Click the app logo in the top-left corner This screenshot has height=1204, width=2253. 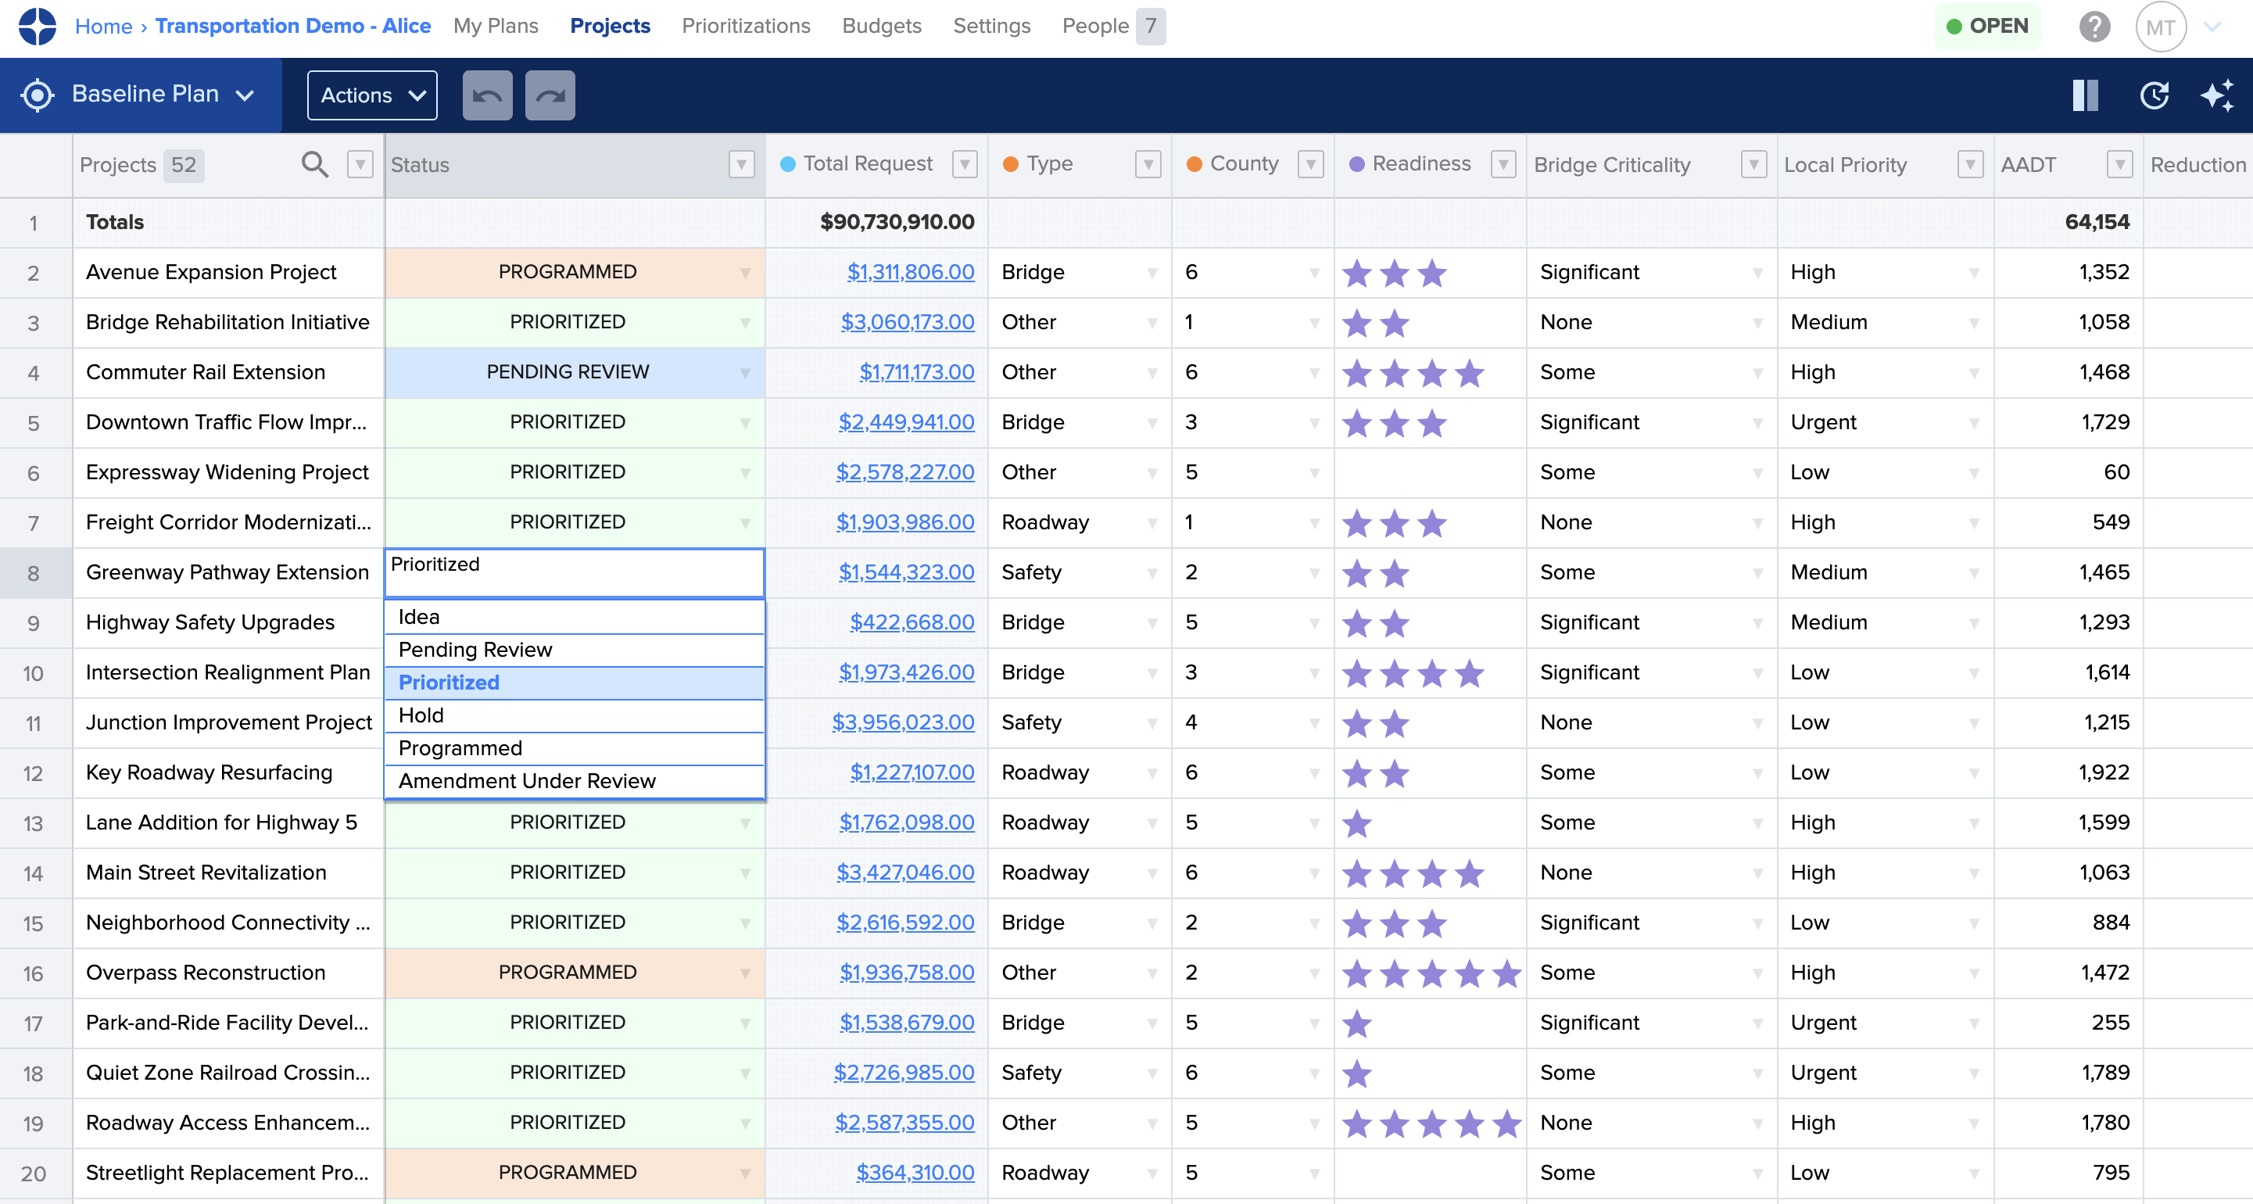pyautogui.click(x=37, y=27)
